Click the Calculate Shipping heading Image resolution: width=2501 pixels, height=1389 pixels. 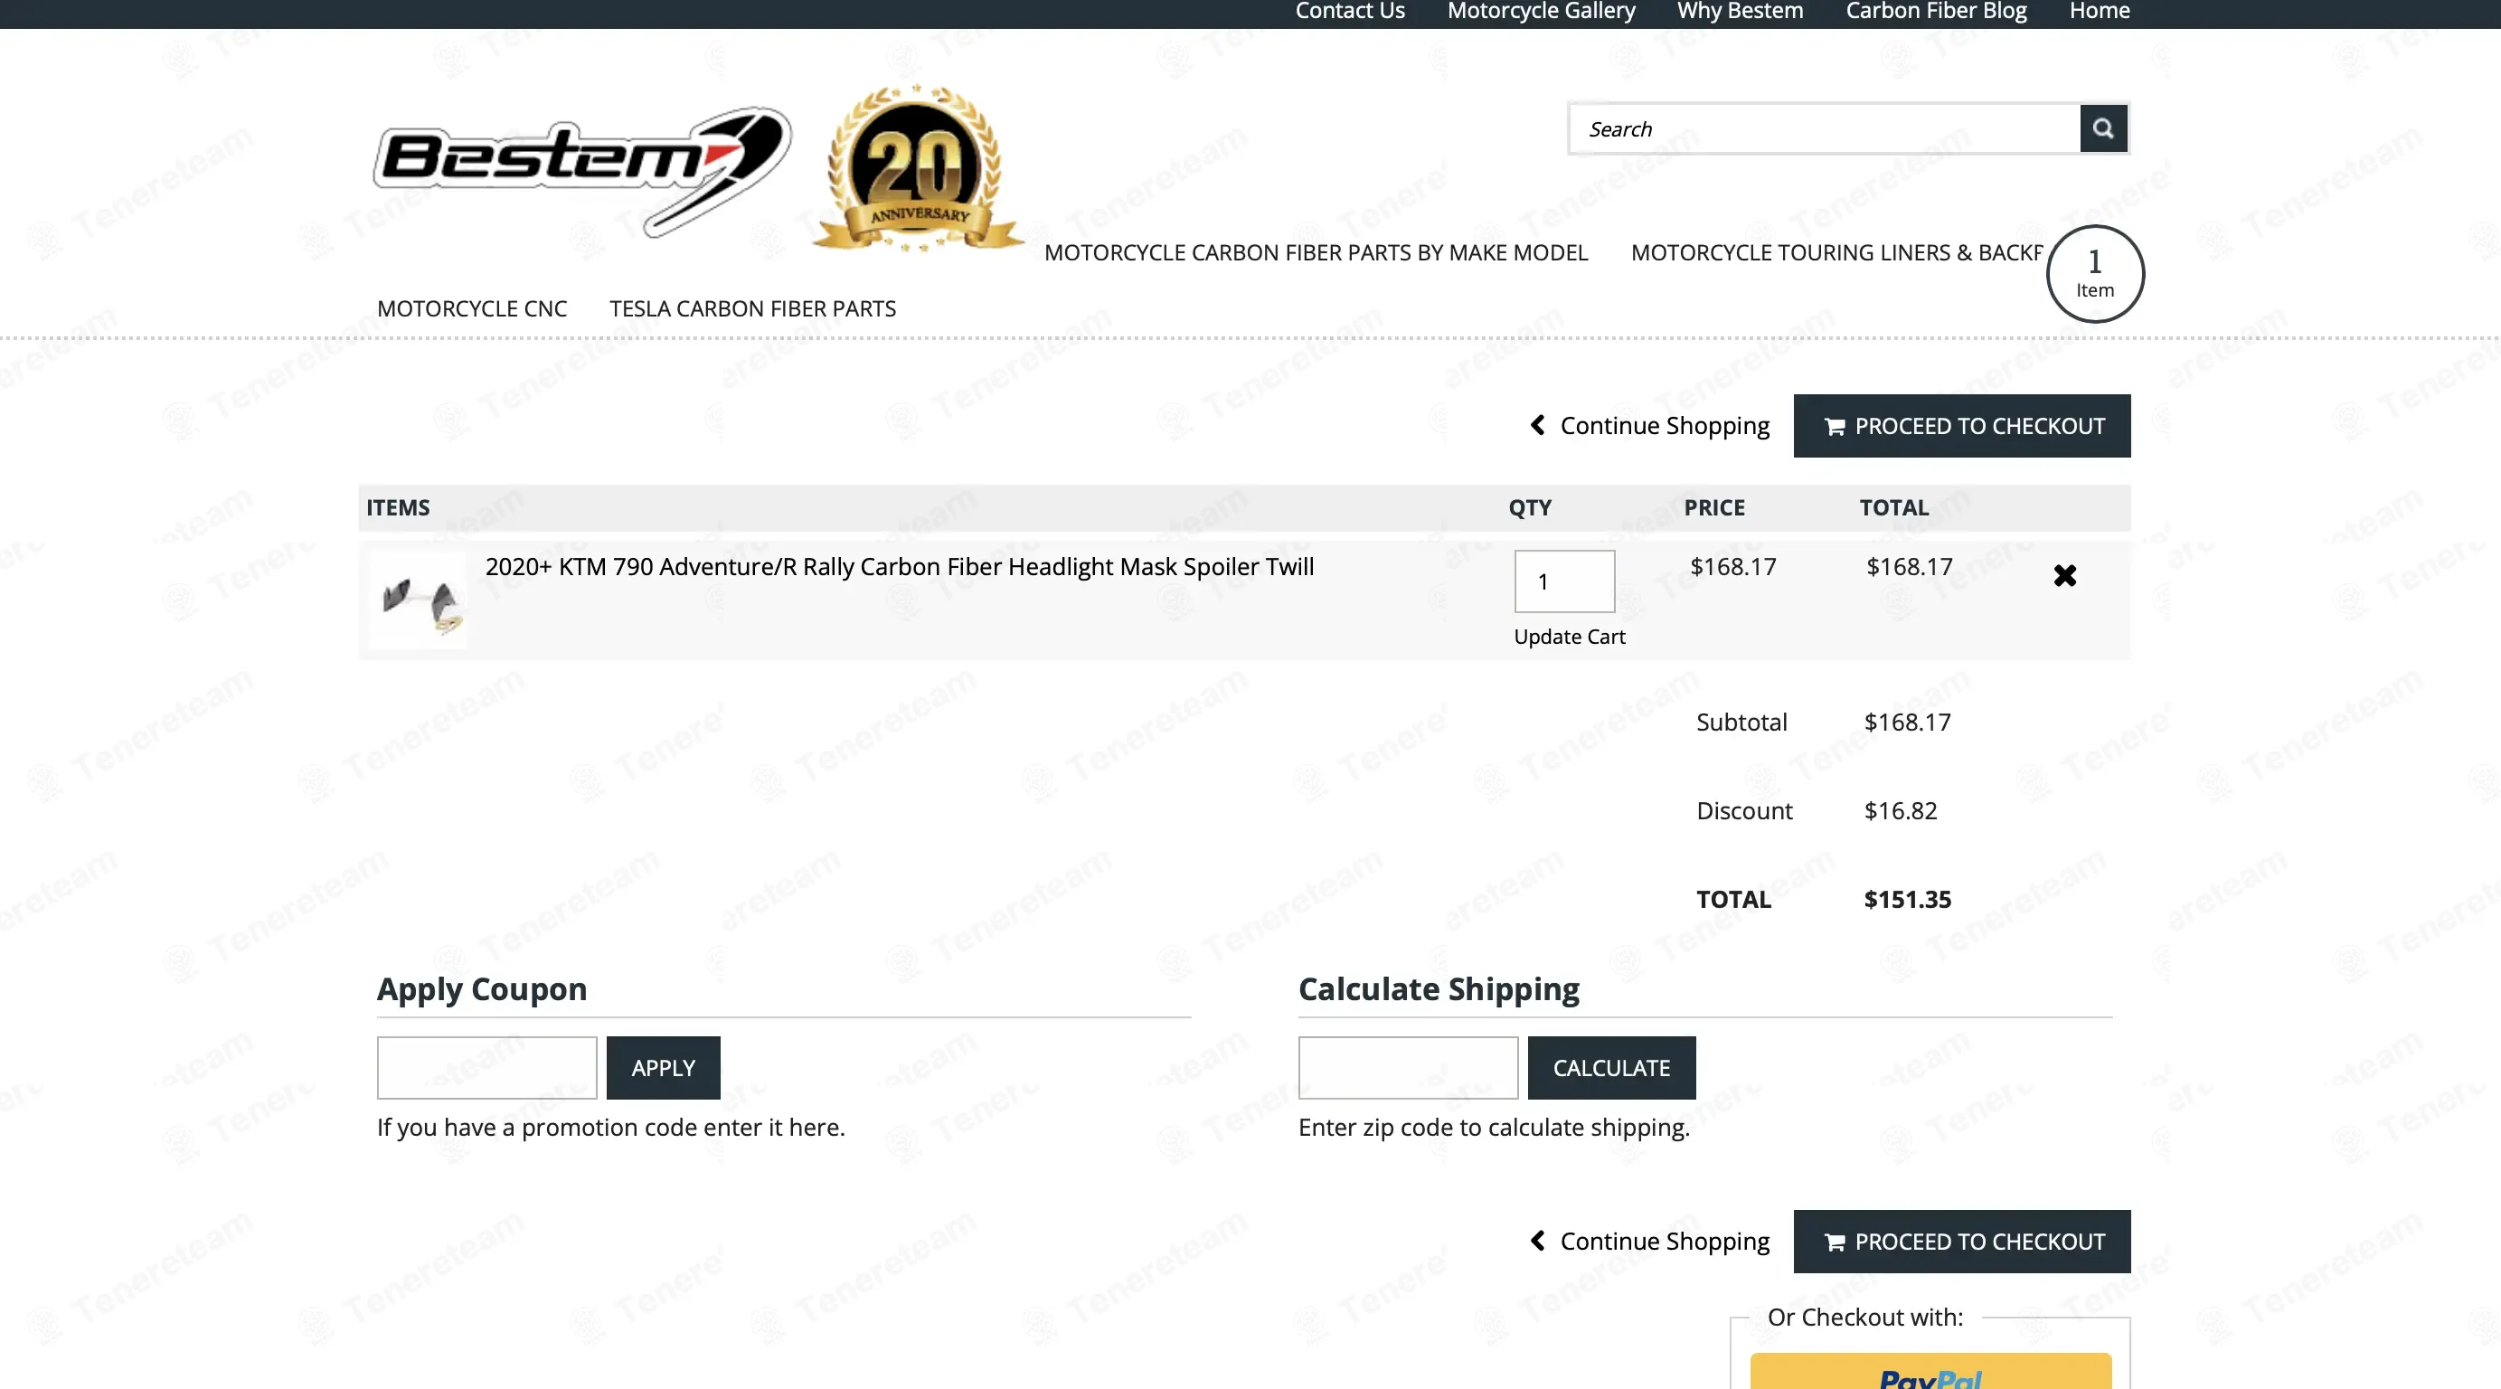pyautogui.click(x=1439, y=988)
